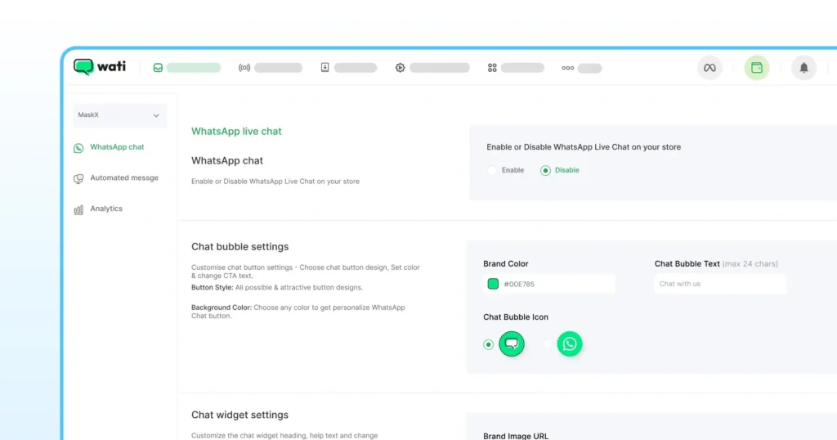This screenshot has height=440, width=837.
Task: Choose the speech bubble chat icon
Action: click(512, 343)
